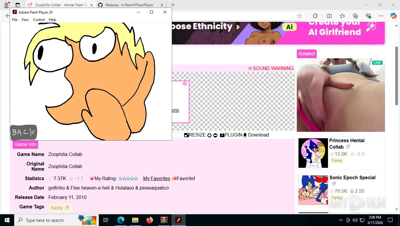Close the Releases HFlashPlayer tab

(161, 5)
